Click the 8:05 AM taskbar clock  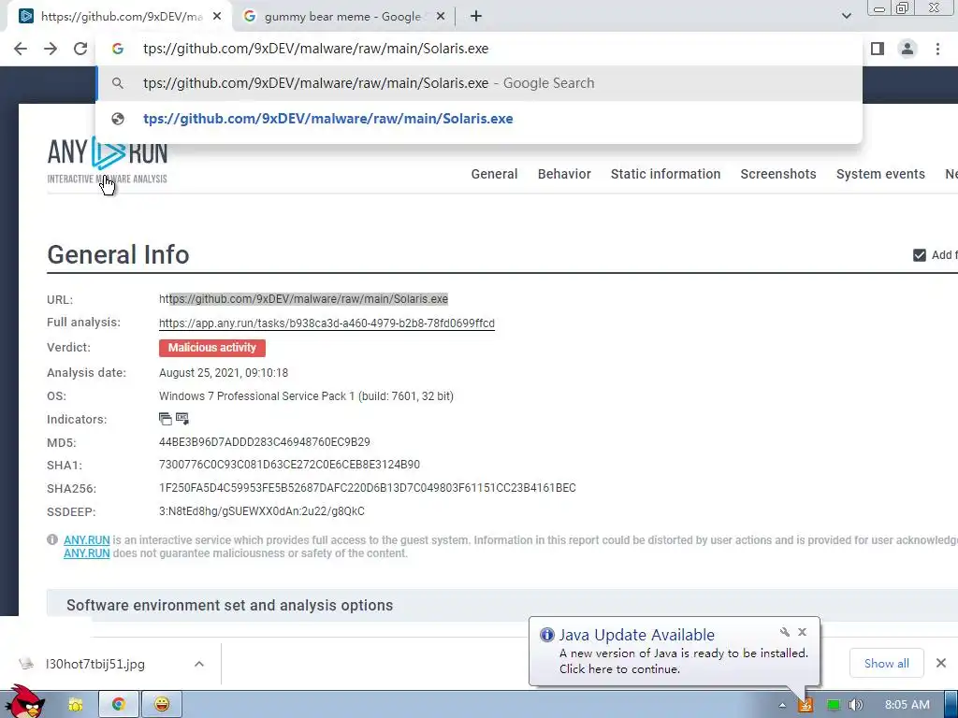point(907,705)
